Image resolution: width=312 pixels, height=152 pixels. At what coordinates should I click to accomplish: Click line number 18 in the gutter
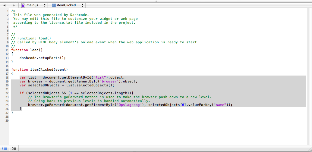[x=7, y=77]
